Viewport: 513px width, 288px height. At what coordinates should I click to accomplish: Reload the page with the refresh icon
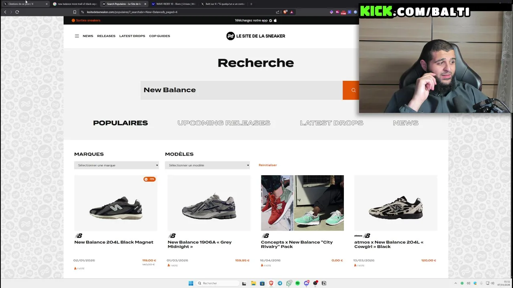[17, 12]
